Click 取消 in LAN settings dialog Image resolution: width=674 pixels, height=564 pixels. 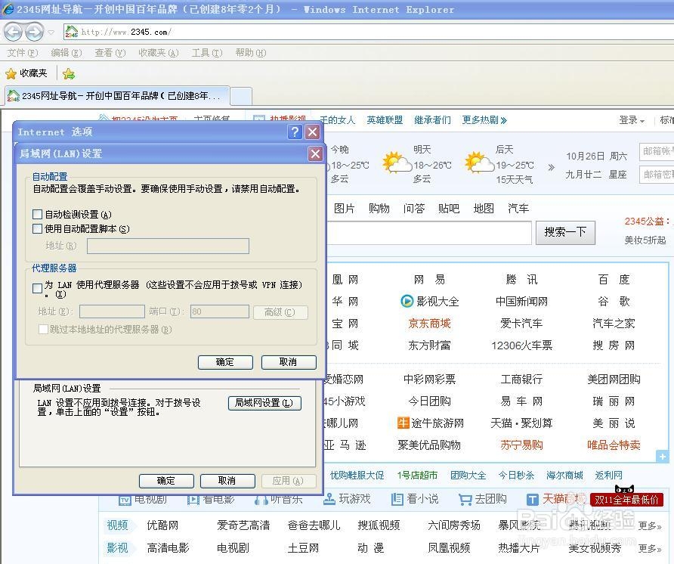coord(289,362)
